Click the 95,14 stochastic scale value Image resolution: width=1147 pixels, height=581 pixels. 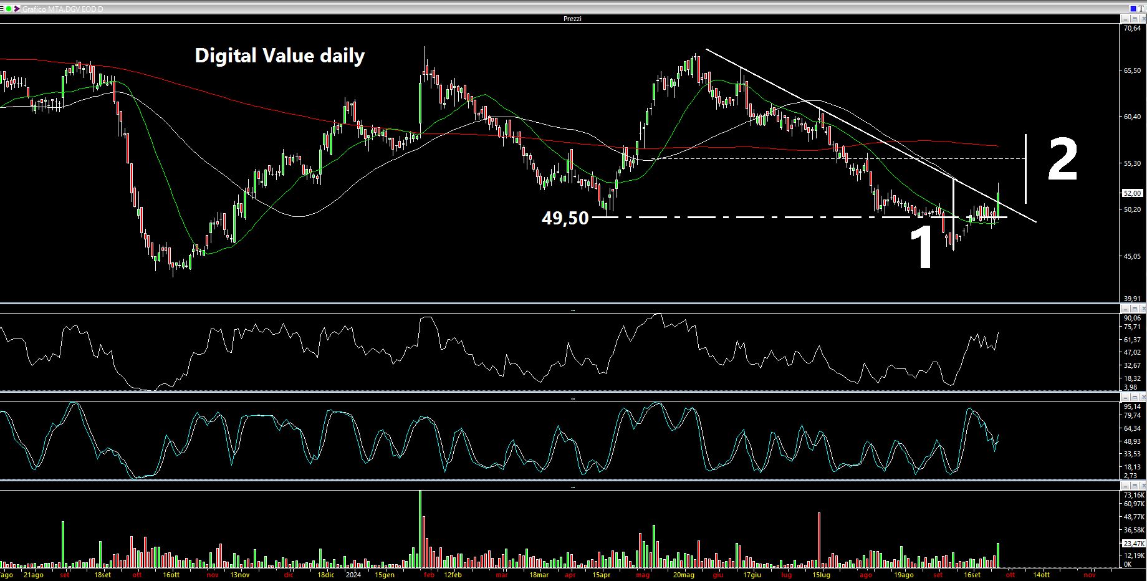pos(1132,406)
